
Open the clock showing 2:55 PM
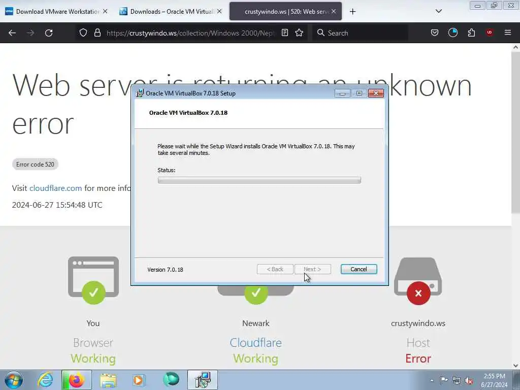pos(494,380)
